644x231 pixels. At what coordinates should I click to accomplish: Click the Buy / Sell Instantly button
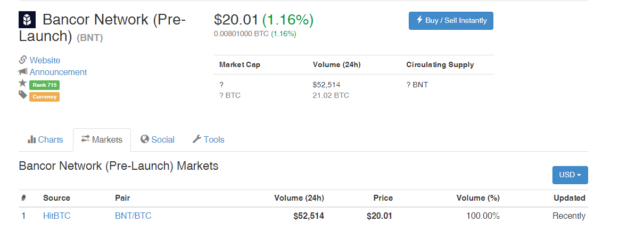[451, 21]
